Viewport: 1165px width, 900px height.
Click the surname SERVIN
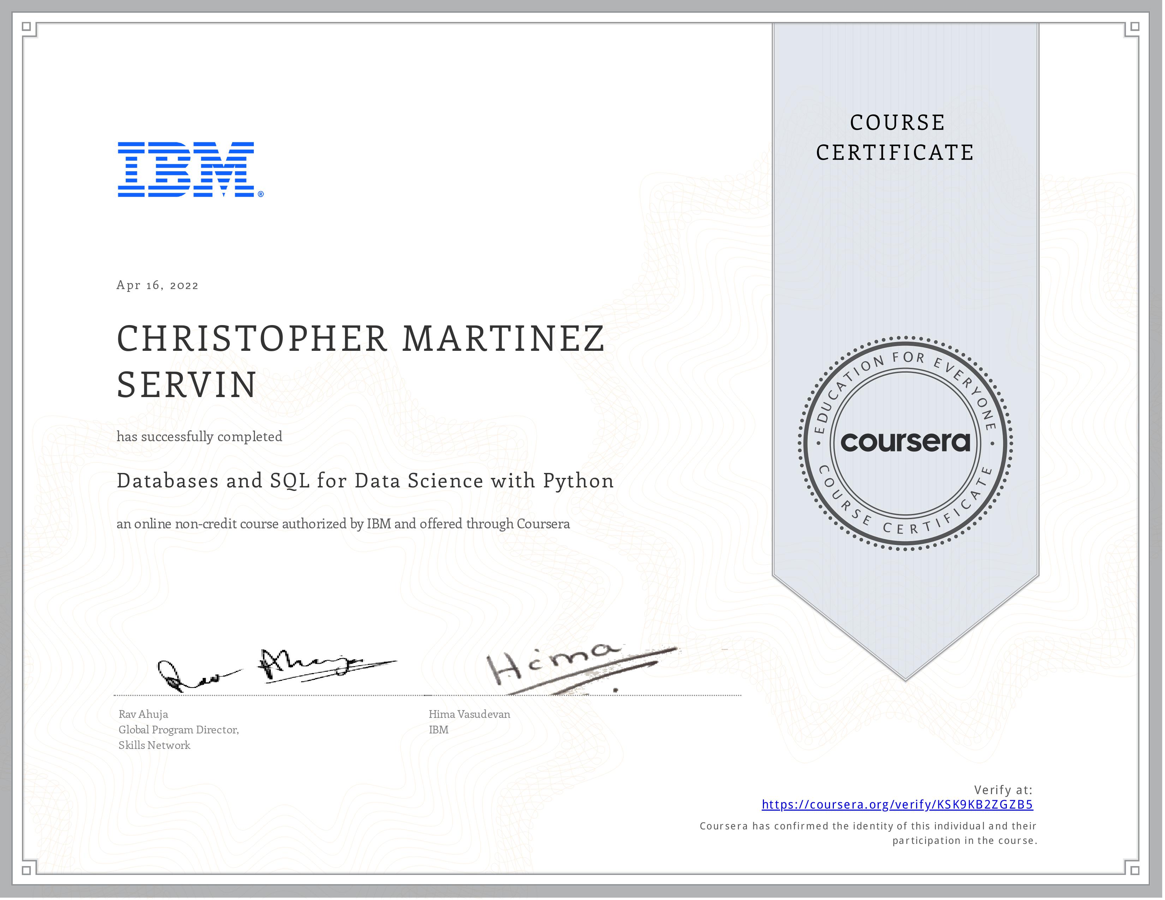(x=187, y=384)
